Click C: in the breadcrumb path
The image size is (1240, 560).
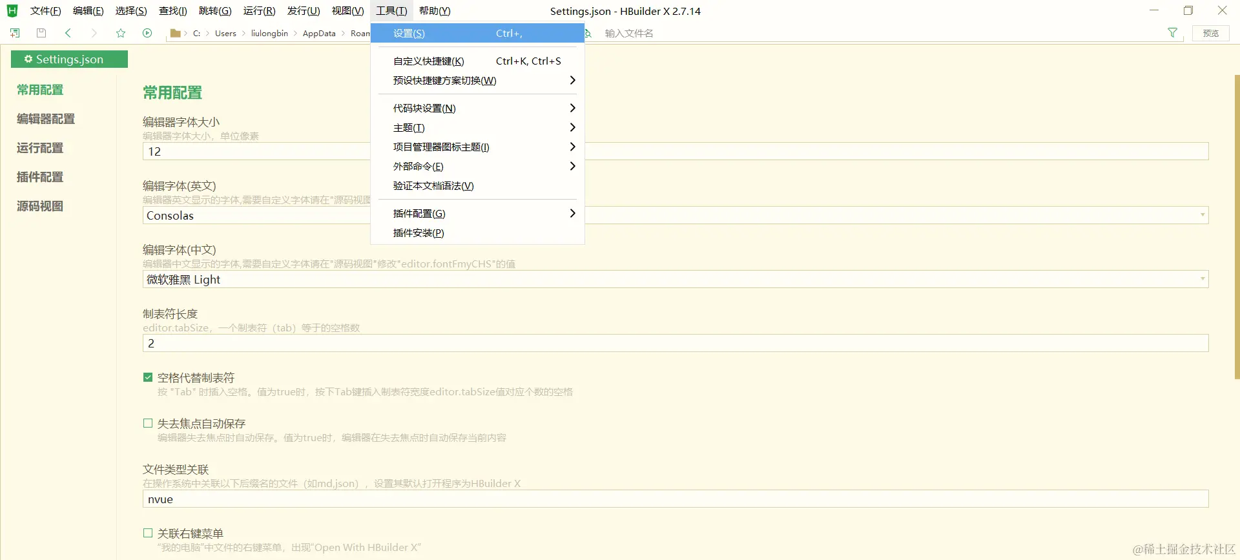pyautogui.click(x=196, y=33)
